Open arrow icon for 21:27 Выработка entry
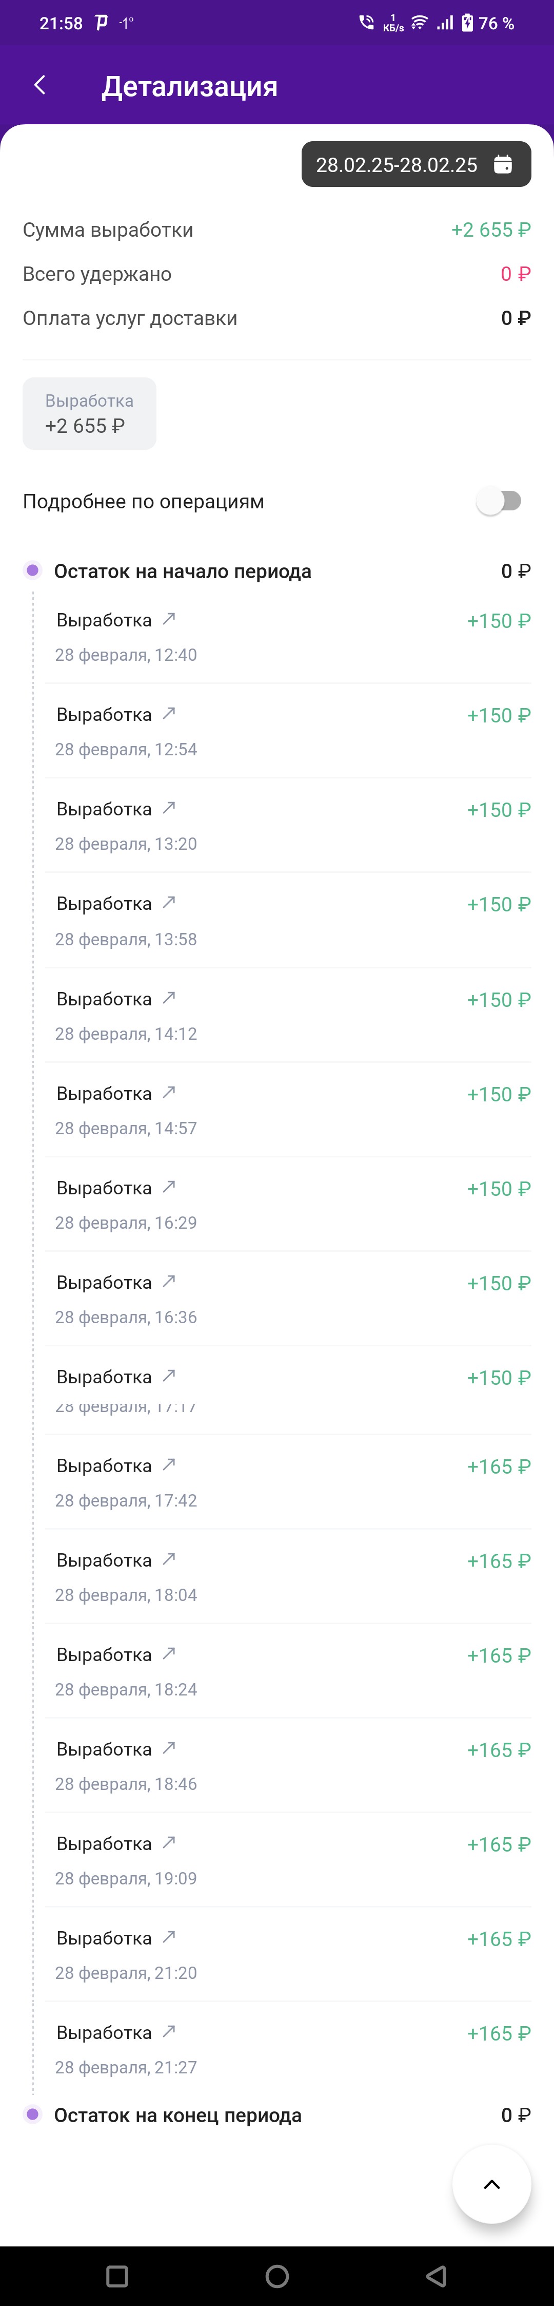Viewport: 554px width, 2306px height. (168, 2031)
